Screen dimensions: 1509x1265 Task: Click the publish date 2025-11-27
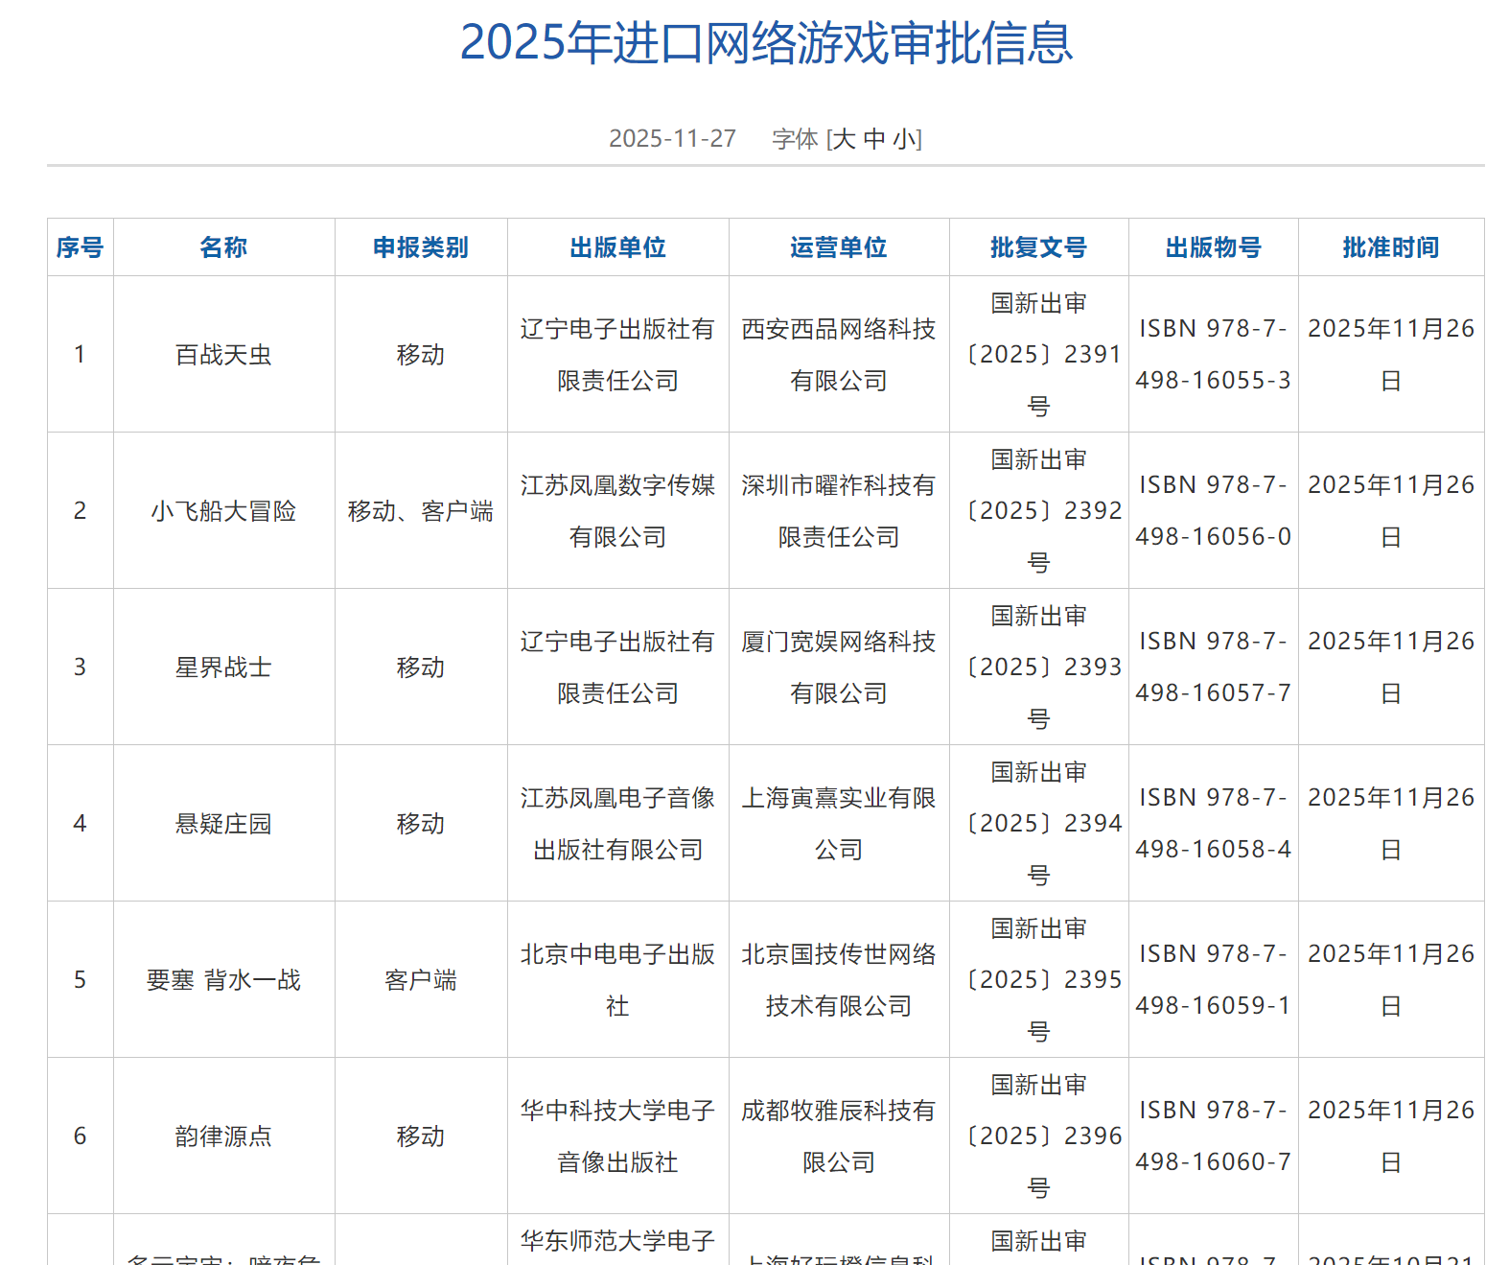point(672,139)
